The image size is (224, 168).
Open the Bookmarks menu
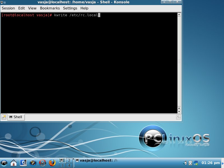(50, 8)
